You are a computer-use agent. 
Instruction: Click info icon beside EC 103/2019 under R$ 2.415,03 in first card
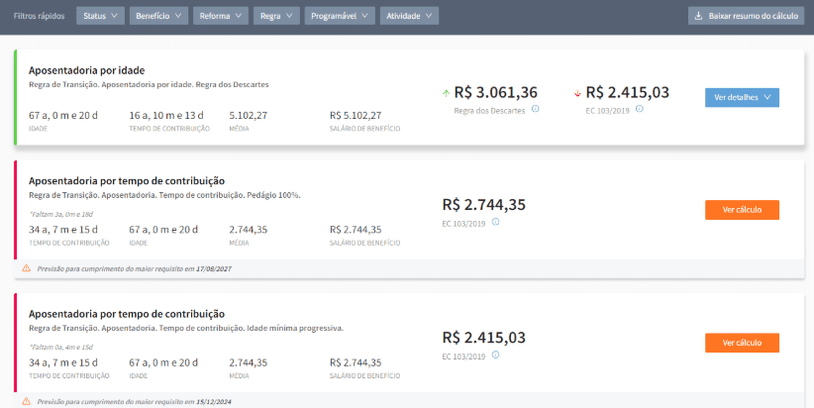(640, 109)
